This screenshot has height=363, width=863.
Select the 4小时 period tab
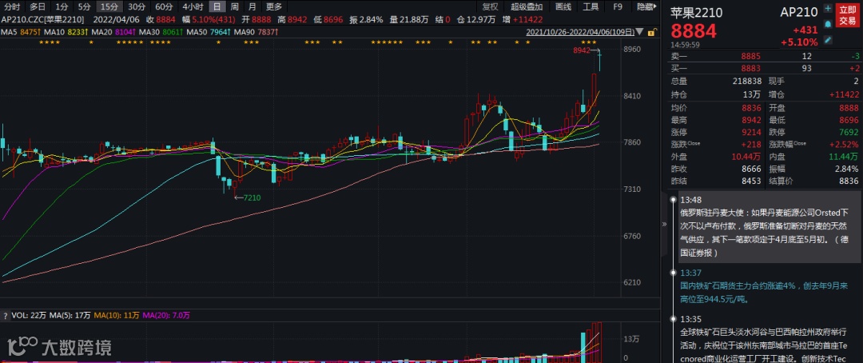point(193,6)
